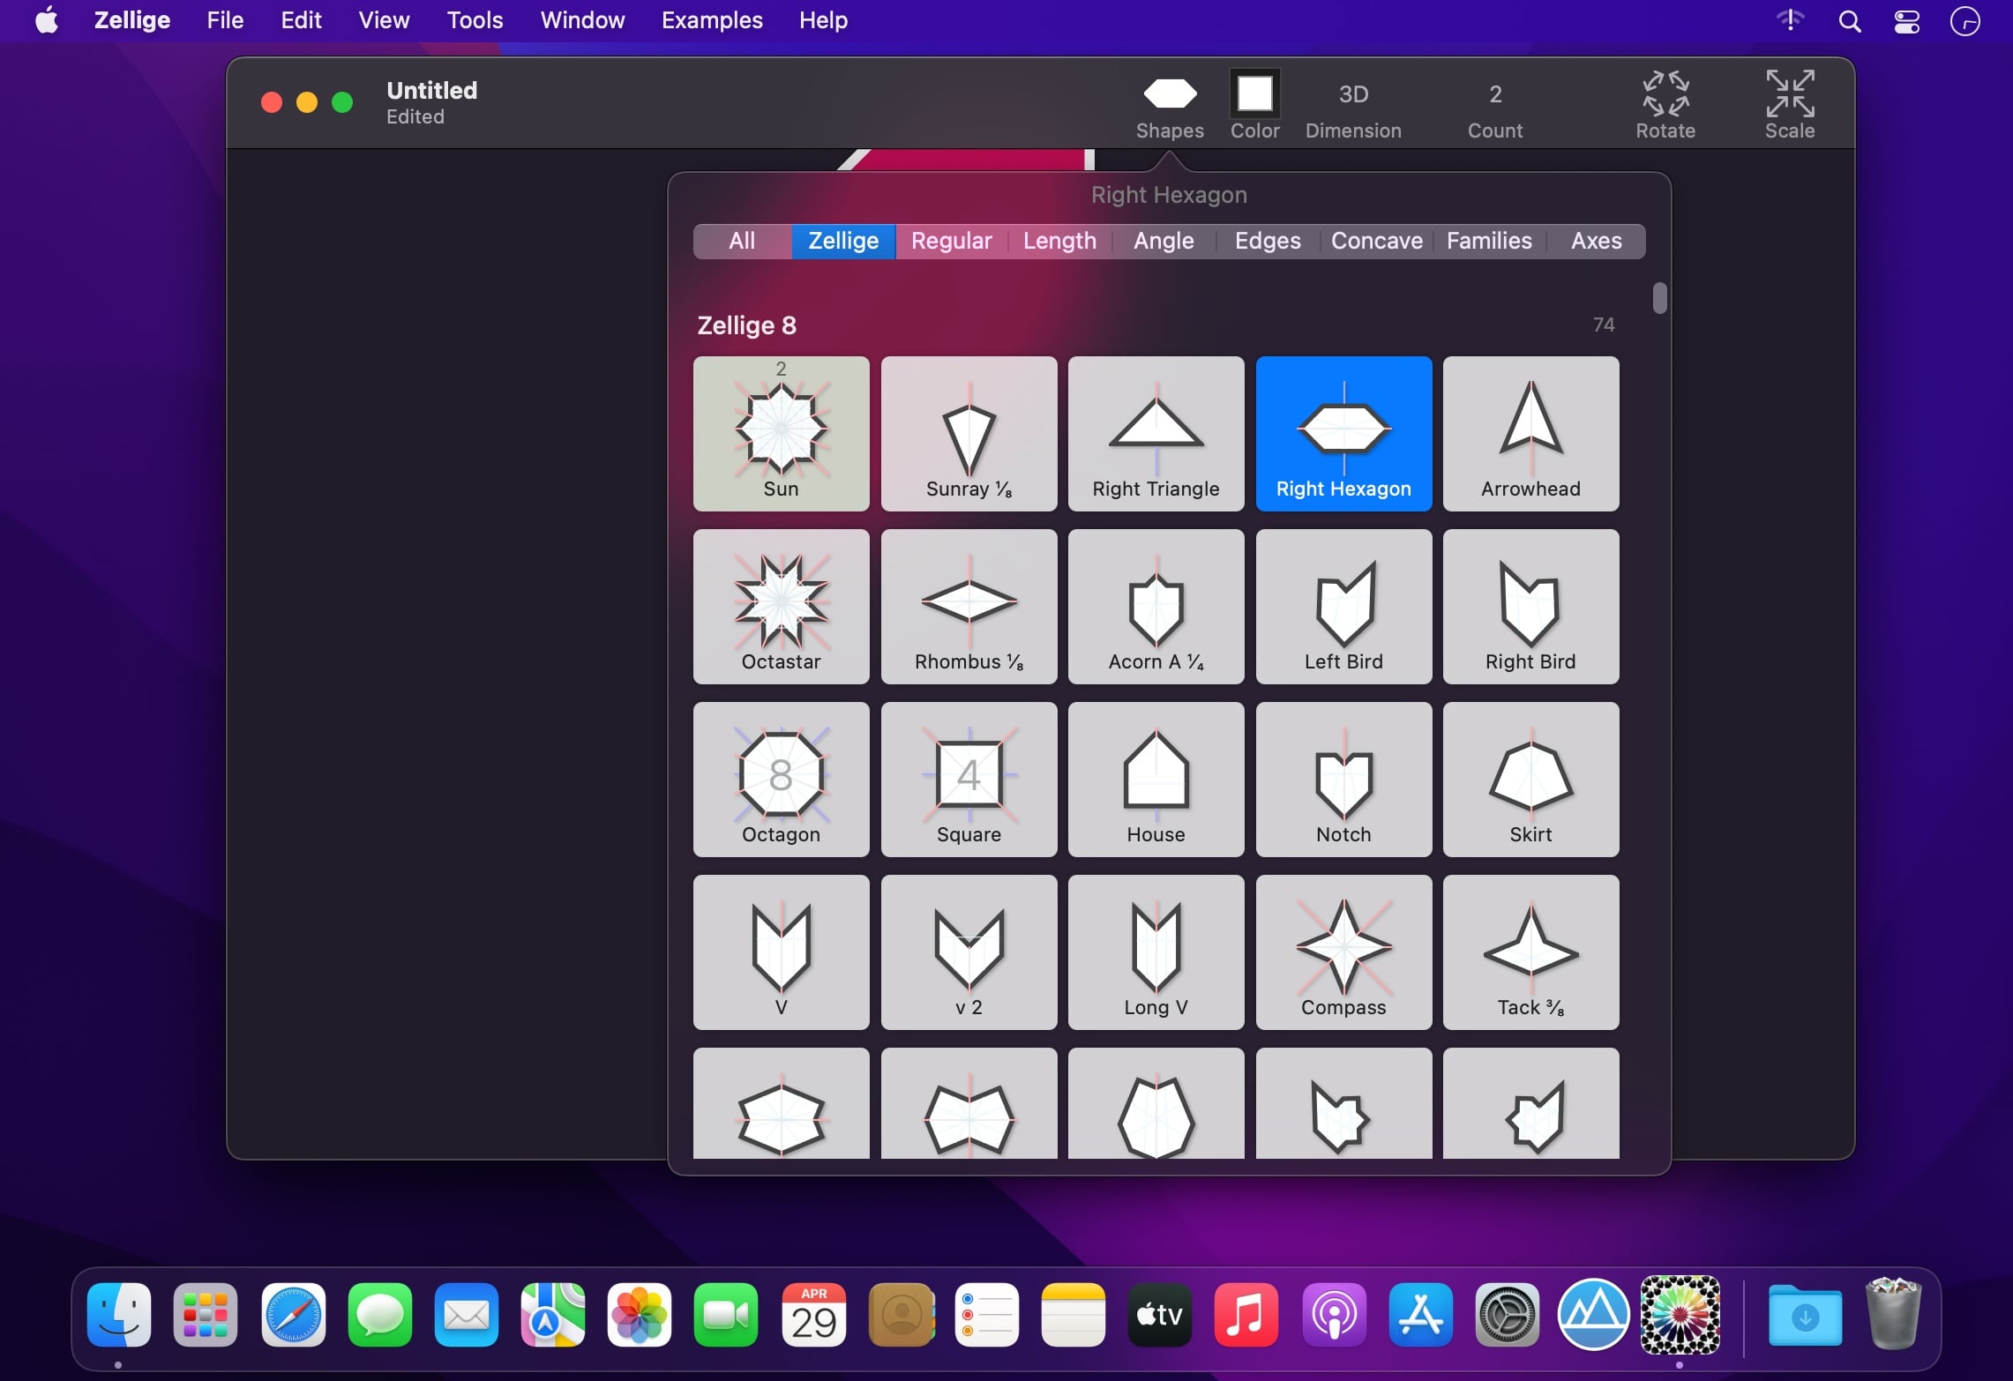Click the shapes list scrollbar
Viewport: 2013px width, 1381px height.
click(1659, 298)
